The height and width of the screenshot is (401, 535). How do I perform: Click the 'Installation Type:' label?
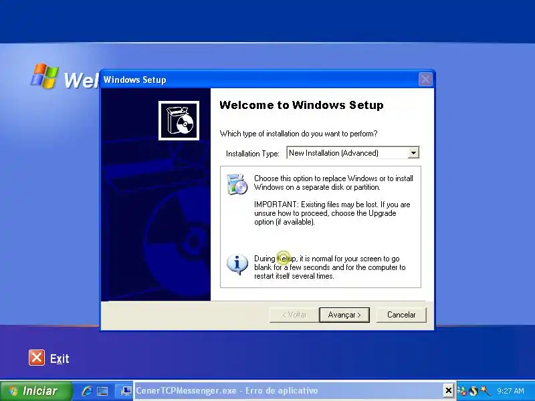point(253,154)
